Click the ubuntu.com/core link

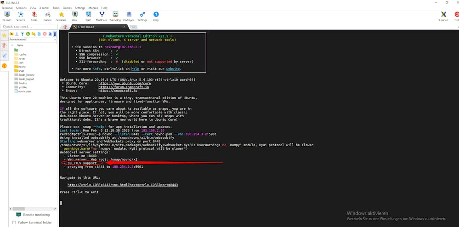click(x=125, y=83)
